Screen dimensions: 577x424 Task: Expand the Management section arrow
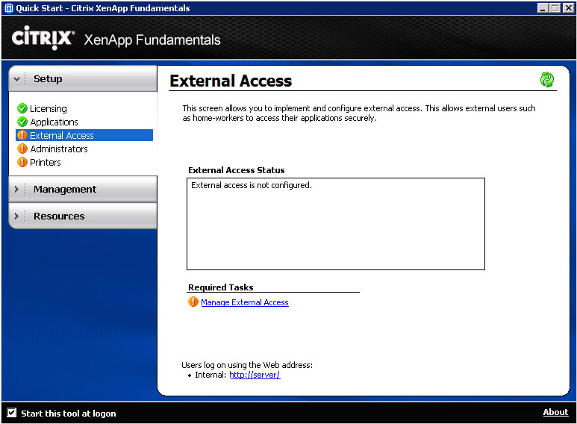coord(16,189)
